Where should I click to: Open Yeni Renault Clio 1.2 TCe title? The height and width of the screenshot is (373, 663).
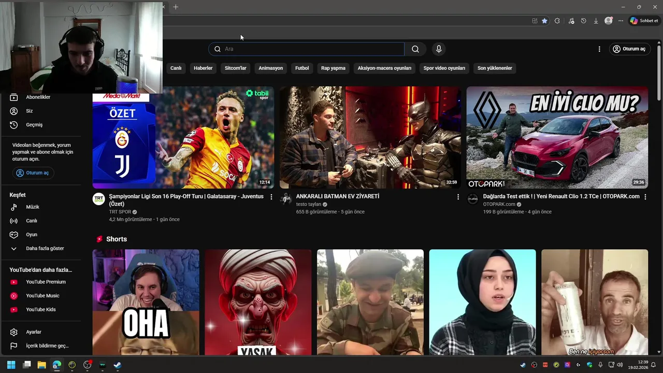pos(561,196)
